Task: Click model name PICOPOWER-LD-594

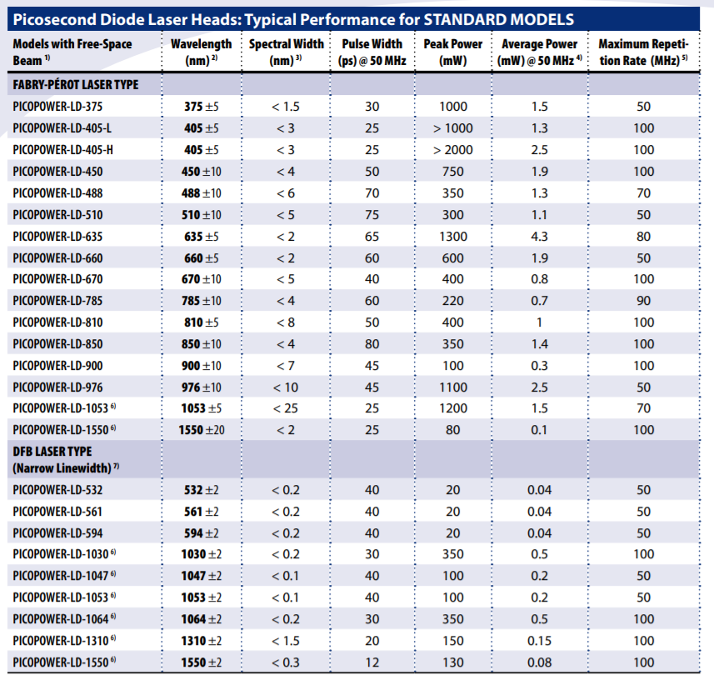Action: (x=57, y=533)
